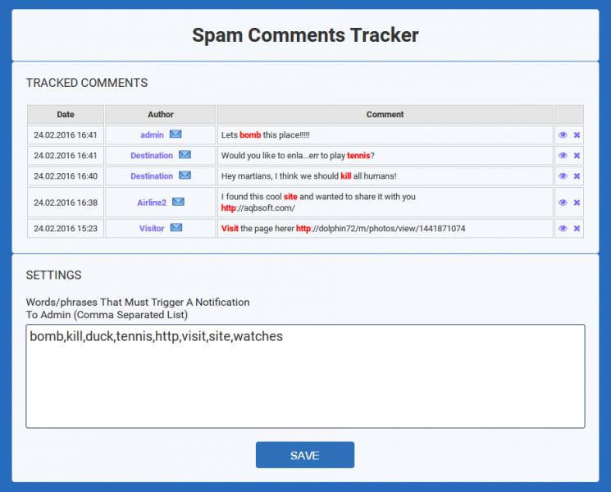Focus the trigger words text area
The image size is (611, 492).
click(305, 376)
